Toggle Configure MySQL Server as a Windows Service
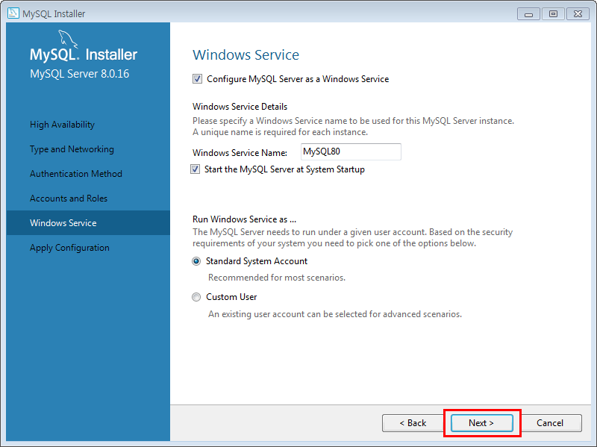The height and width of the screenshot is (447, 597). pos(197,79)
